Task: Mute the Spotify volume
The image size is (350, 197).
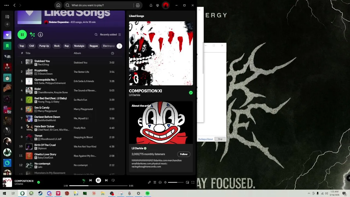Action: (165, 182)
